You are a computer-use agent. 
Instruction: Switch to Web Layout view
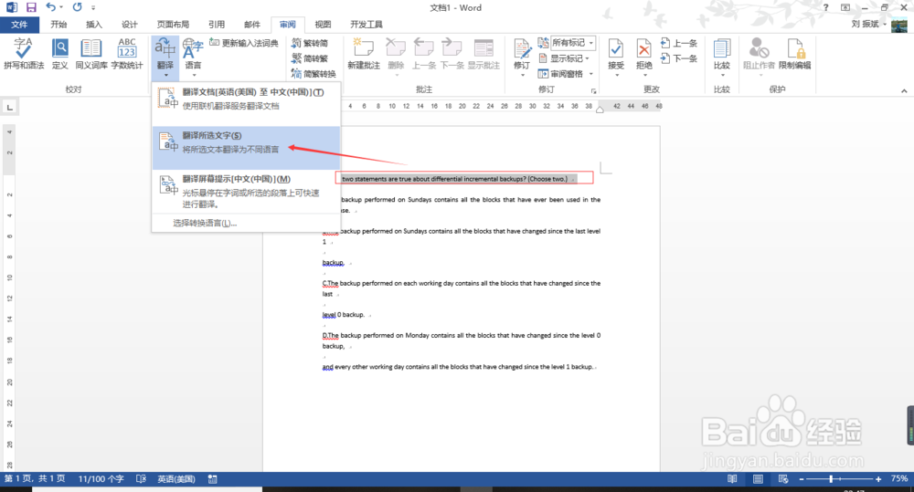(783, 478)
